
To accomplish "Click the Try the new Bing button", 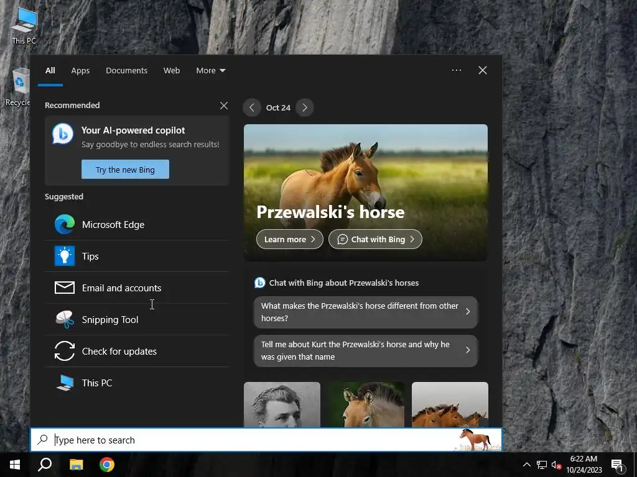I will pyautogui.click(x=125, y=170).
